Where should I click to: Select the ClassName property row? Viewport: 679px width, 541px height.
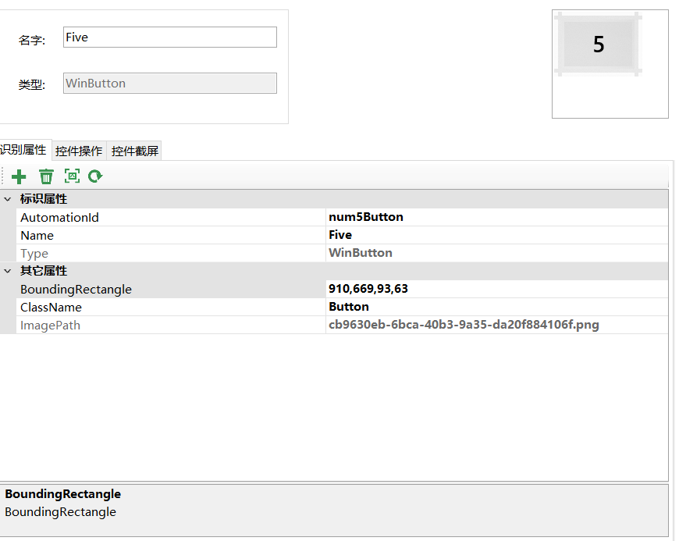click(x=52, y=308)
